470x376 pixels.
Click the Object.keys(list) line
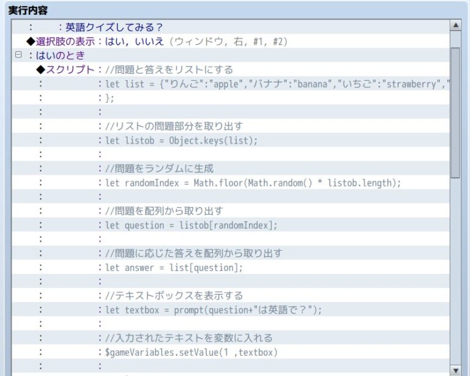[x=182, y=140]
